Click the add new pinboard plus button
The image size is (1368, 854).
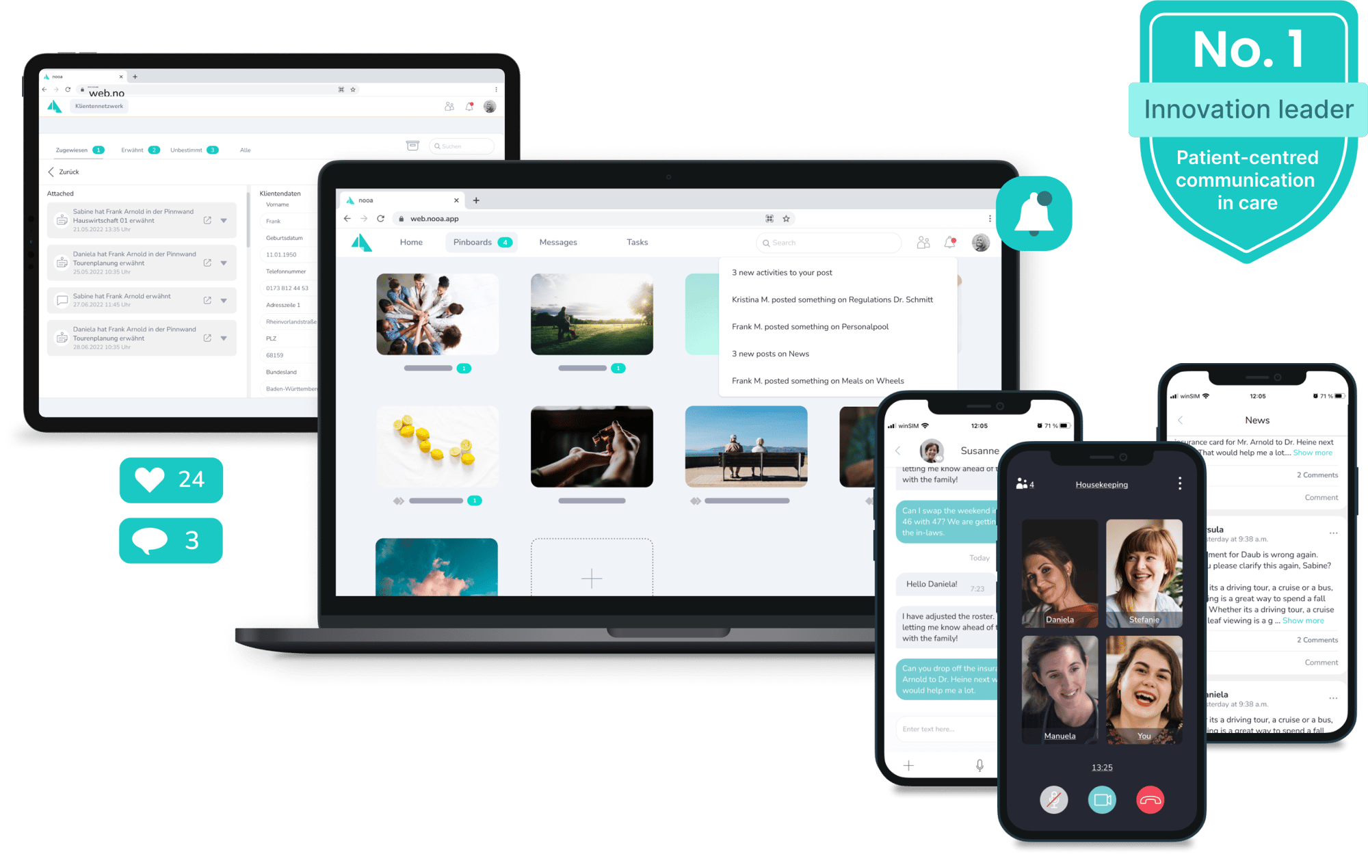click(x=592, y=572)
